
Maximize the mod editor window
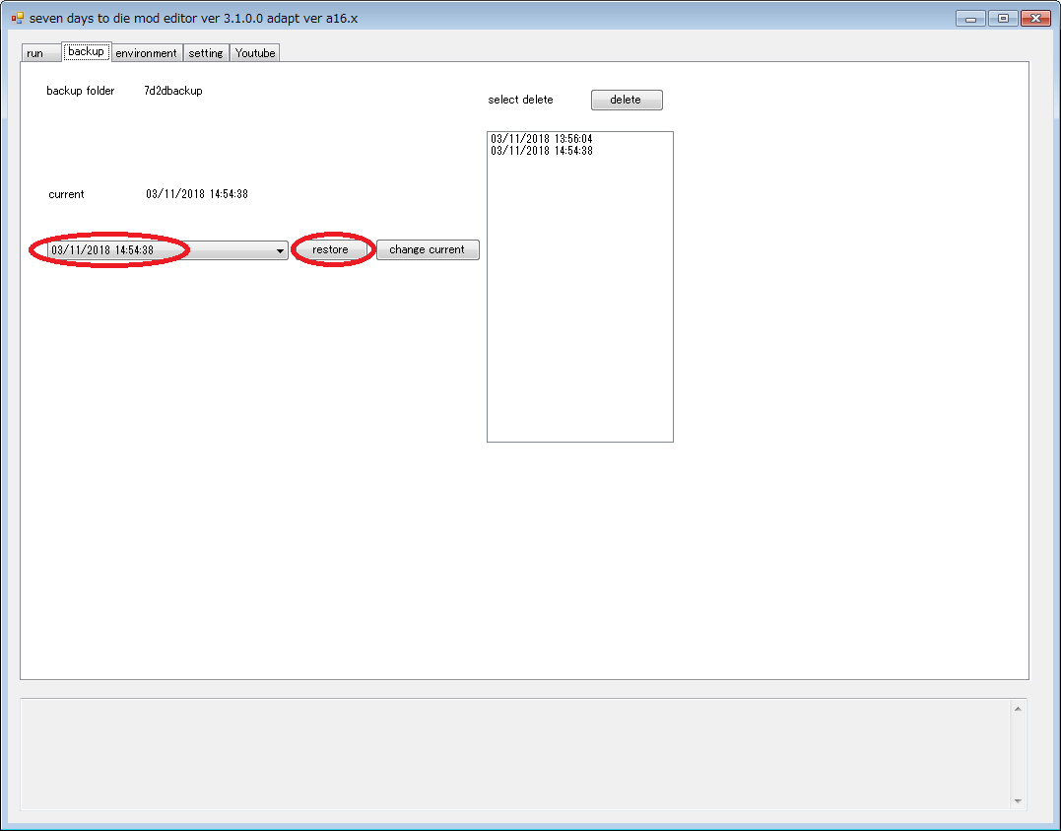1003,19
